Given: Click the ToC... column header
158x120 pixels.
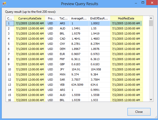Looking at the screenshot, I should (x=64, y=18).
